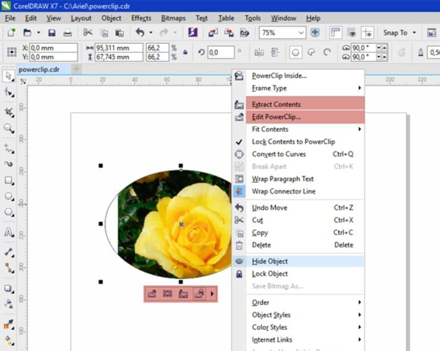The height and width of the screenshot is (351, 440).
Task: Select the Artistic Media tool
Action: point(8,164)
